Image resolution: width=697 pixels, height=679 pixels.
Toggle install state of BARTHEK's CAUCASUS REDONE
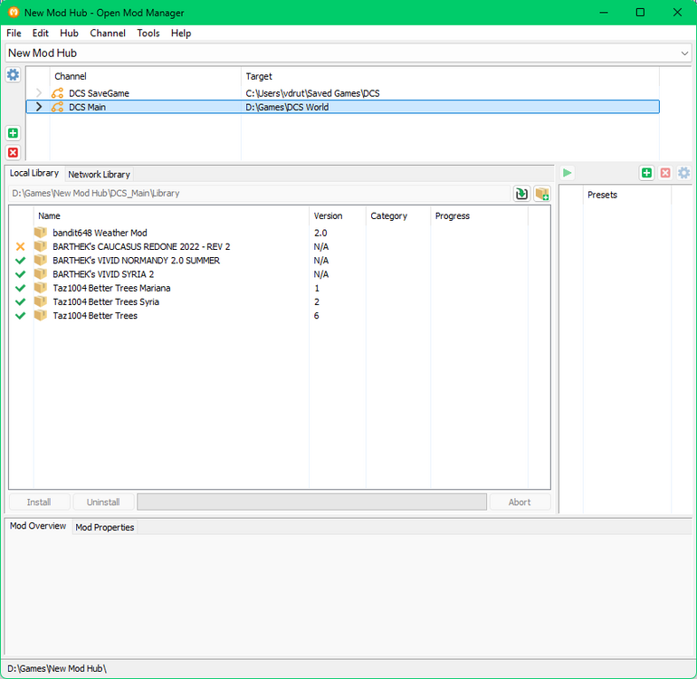(x=20, y=246)
